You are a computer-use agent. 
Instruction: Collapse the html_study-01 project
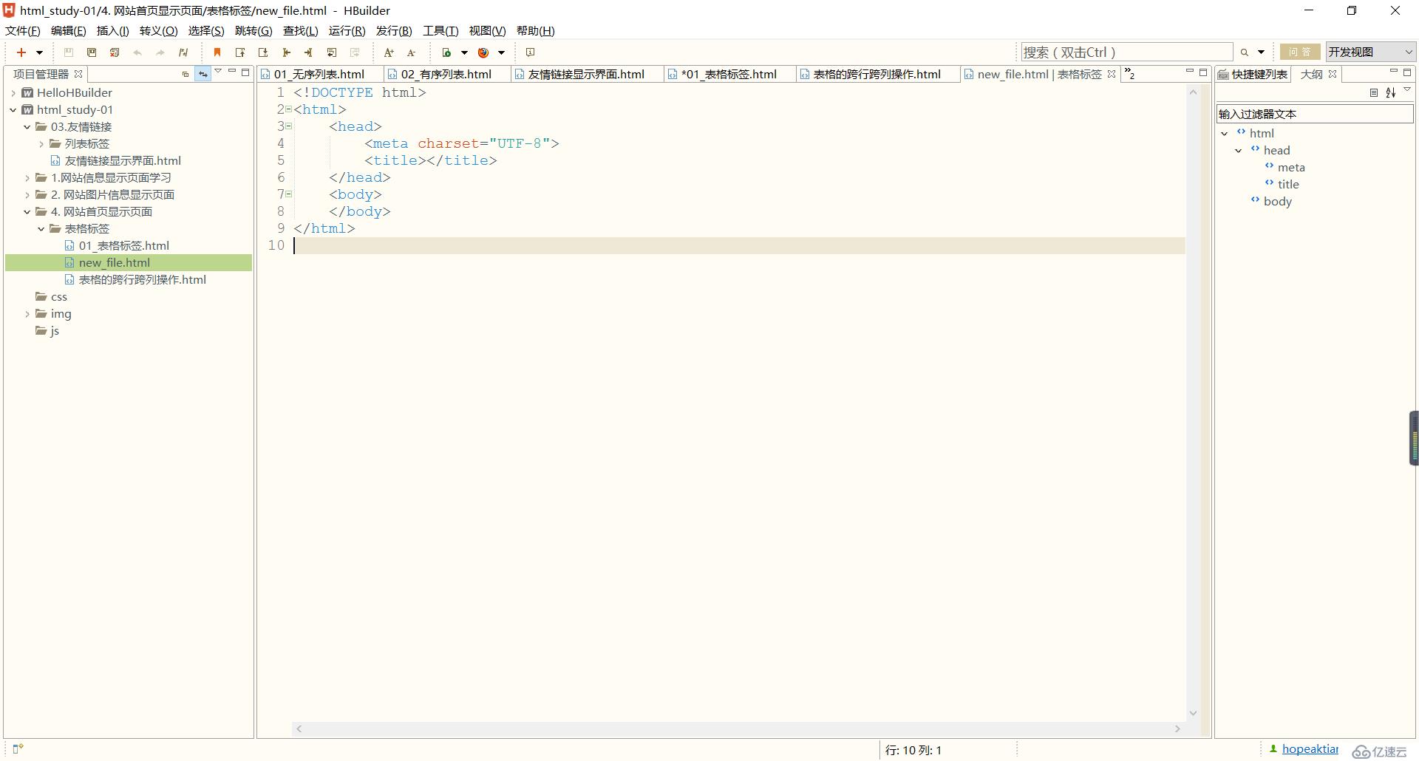point(13,110)
